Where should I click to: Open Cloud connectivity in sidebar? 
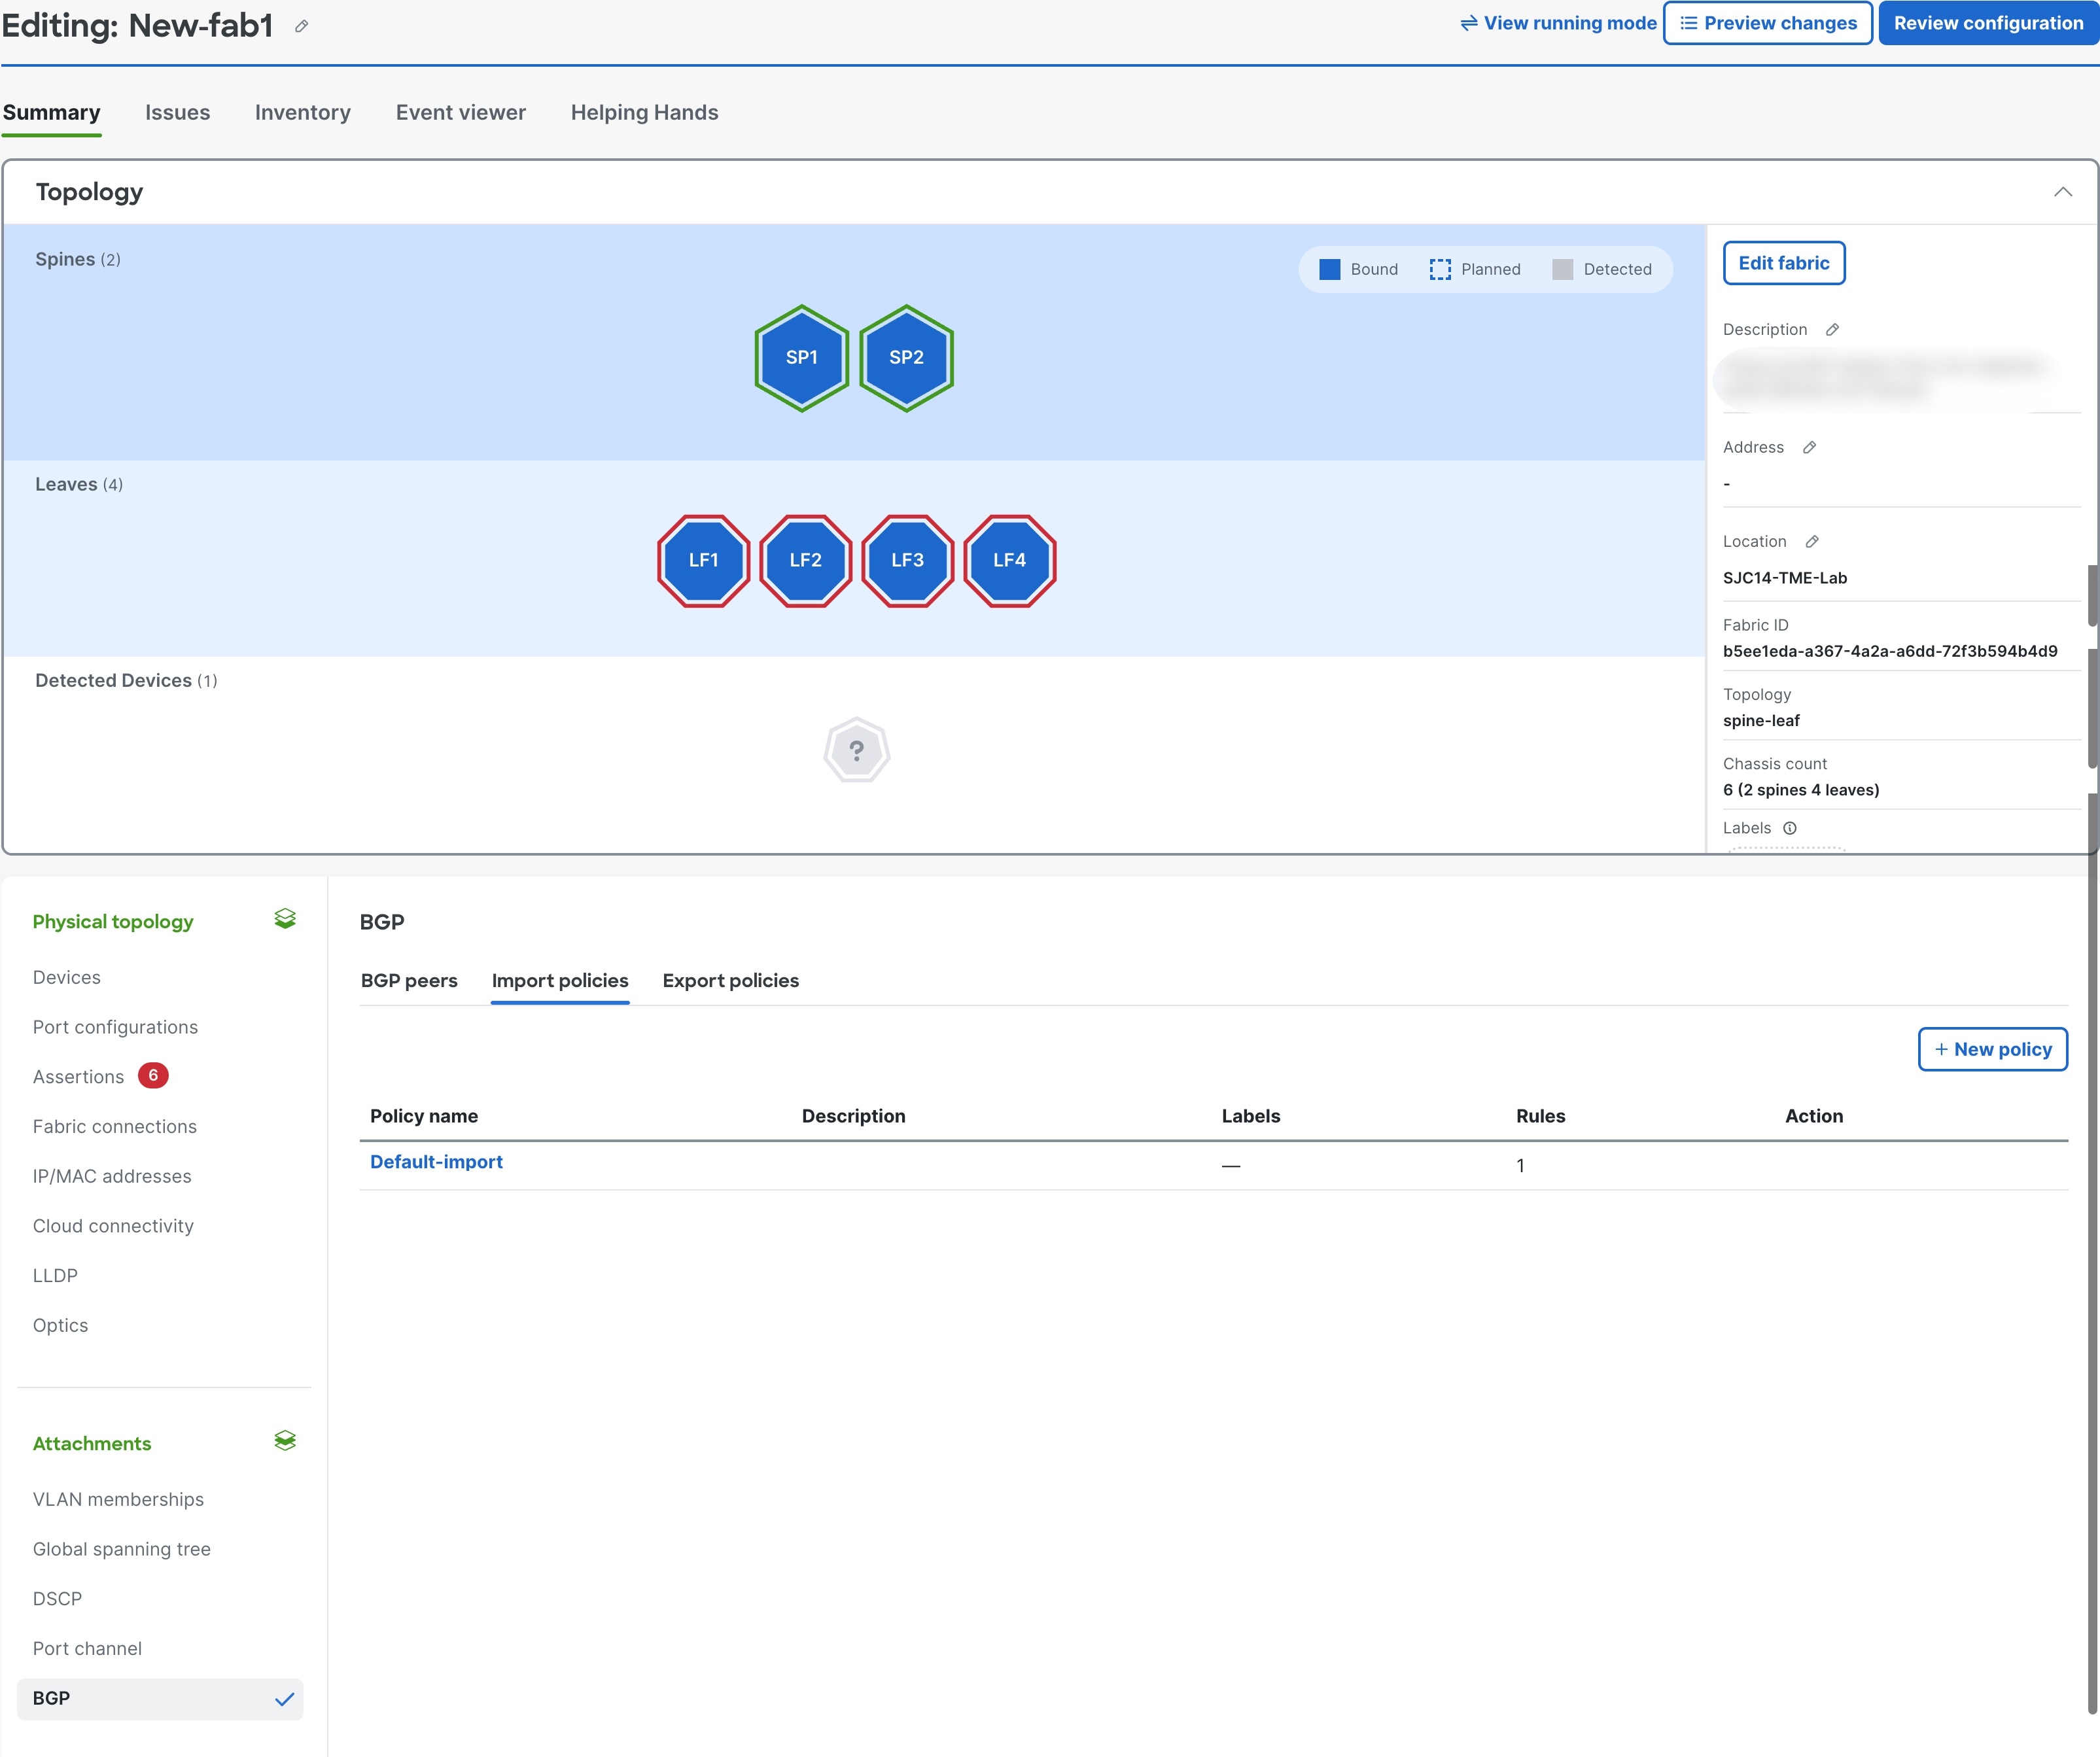pos(113,1226)
